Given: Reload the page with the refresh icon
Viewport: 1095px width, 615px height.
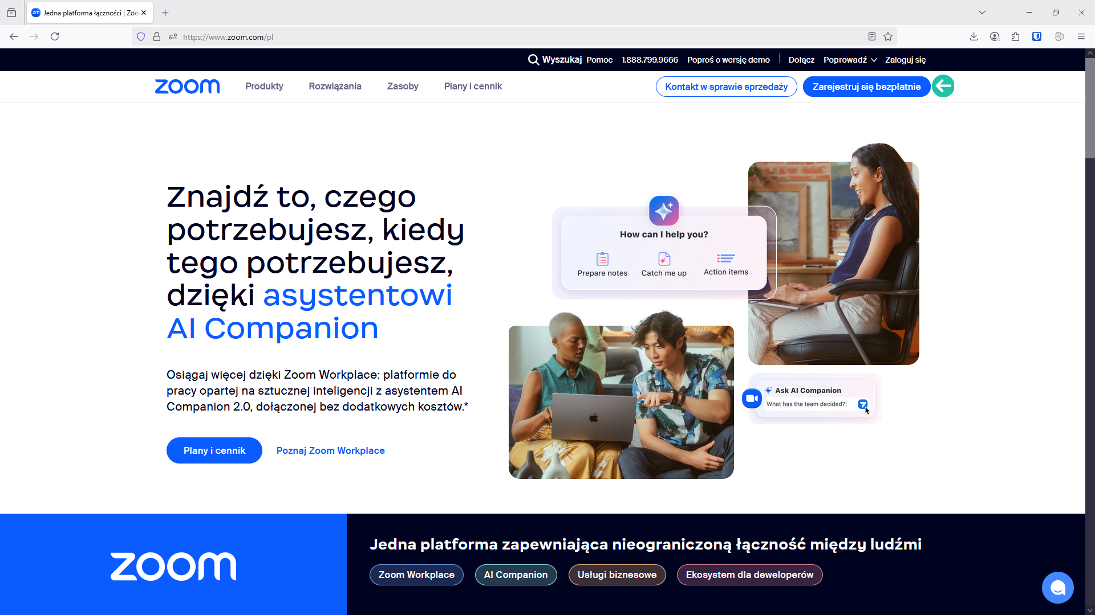Looking at the screenshot, I should pos(55,36).
